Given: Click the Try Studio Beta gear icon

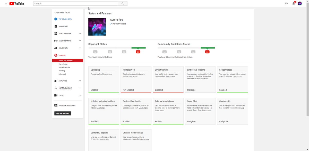Looking at the screenshot, I should point(56,19).
